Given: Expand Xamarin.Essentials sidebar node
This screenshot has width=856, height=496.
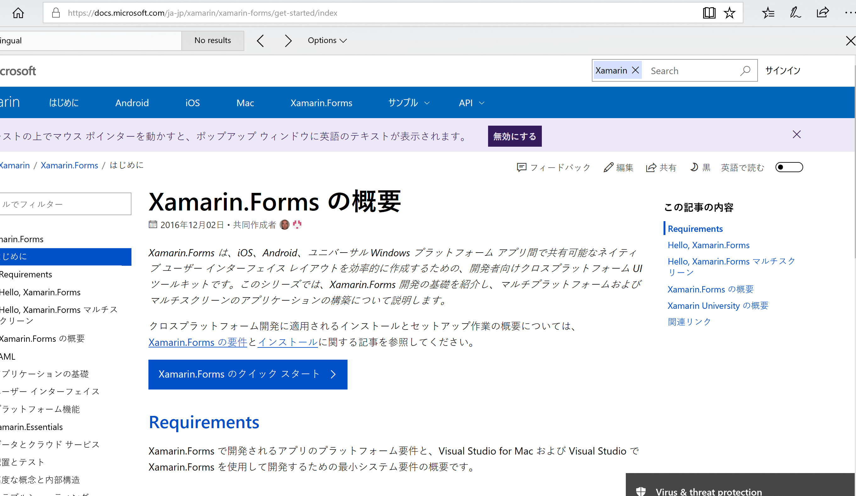Looking at the screenshot, I should pos(31,427).
